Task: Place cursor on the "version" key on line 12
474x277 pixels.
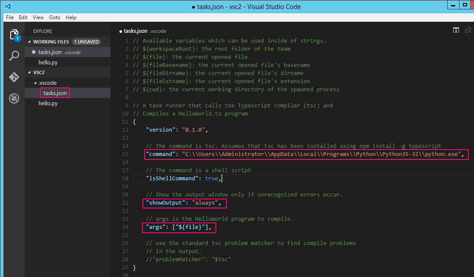Action: point(161,130)
